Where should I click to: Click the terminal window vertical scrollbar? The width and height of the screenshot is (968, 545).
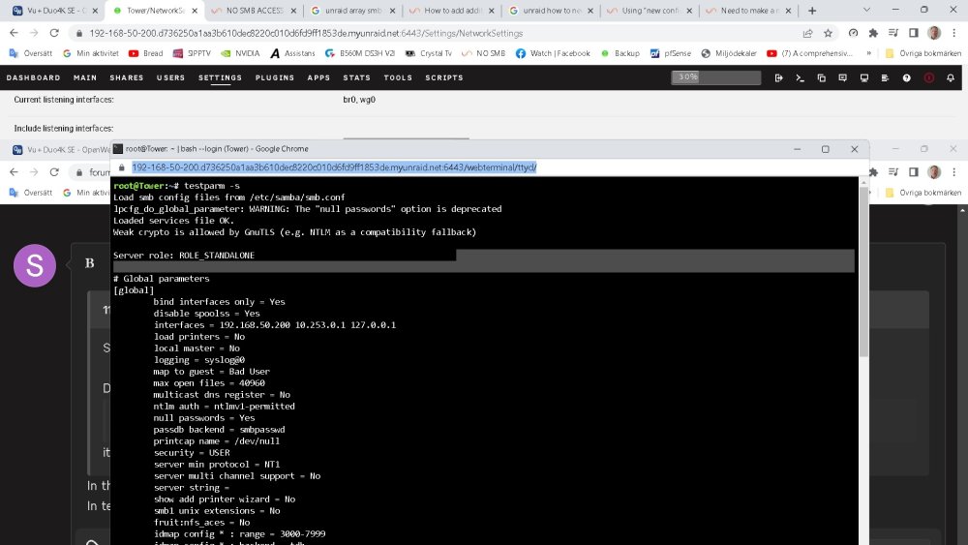tap(863, 270)
